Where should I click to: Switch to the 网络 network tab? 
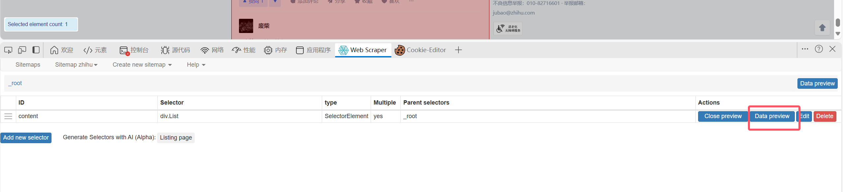pos(212,50)
